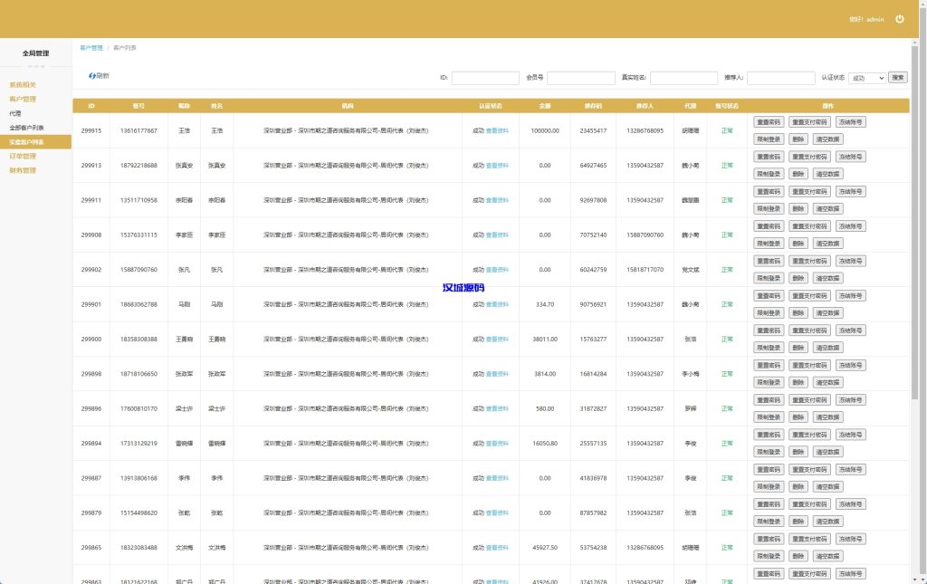Open 系统相关 in the sidebar
Screen dimensions: 927x584
[23, 85]
